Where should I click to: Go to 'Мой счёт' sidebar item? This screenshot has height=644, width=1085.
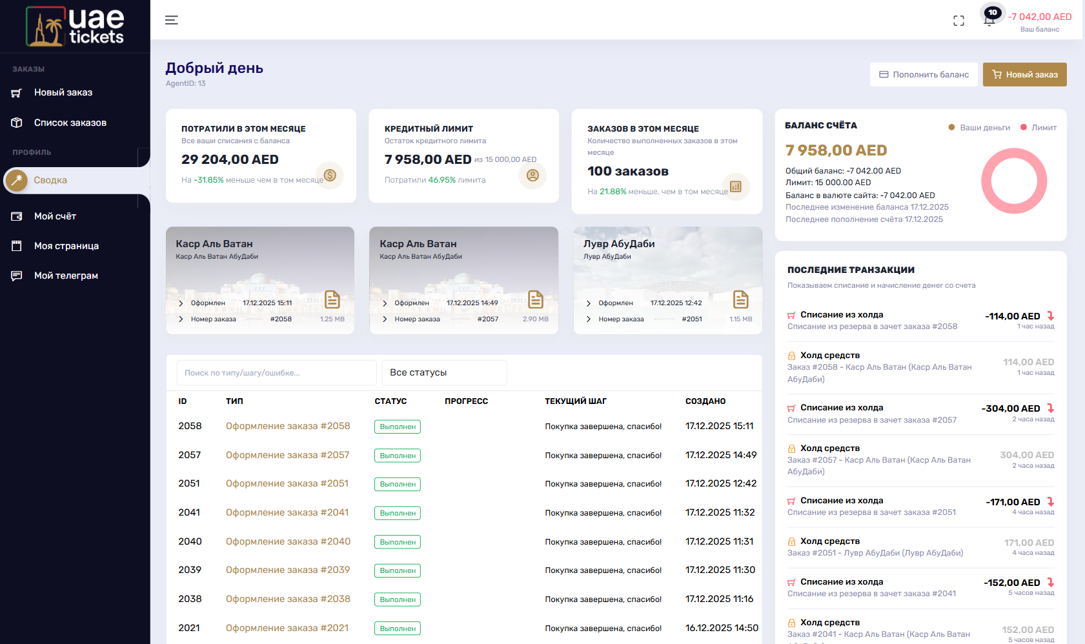[55, 216]
